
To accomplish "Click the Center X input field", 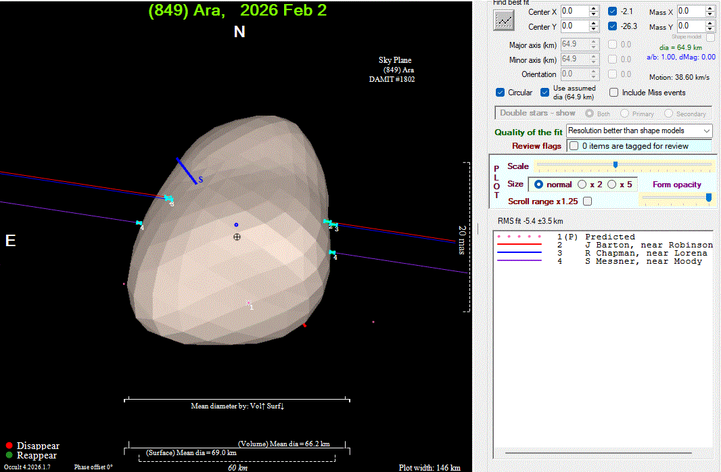I will click(x=574, y=11).
